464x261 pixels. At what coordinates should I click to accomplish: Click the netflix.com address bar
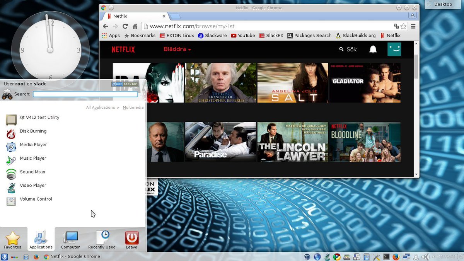click(x=267, y=26)
